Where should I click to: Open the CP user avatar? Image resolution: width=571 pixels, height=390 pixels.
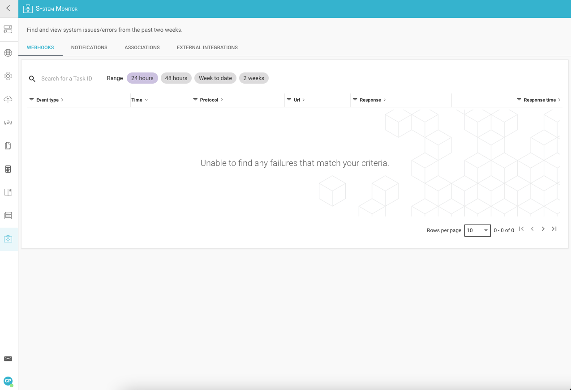(x=8, y=381)
